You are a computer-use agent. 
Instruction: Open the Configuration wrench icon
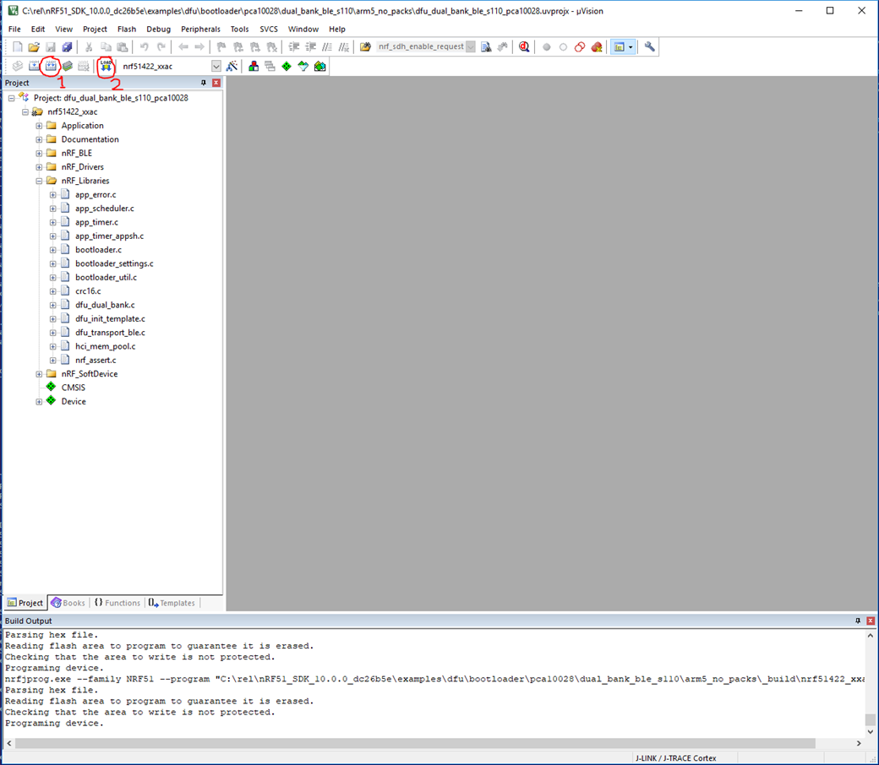click(649, 47)
